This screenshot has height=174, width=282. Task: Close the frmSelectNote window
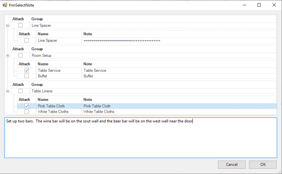(x=274, y=5)
